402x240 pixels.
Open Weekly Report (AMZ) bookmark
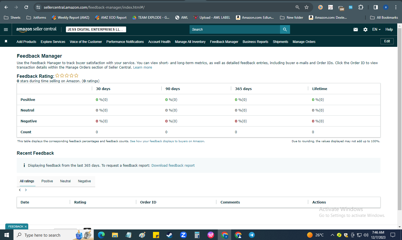point(70,17)
